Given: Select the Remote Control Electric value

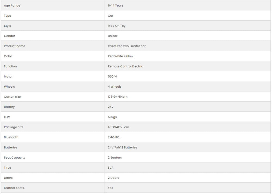Looking at the screenshot, I should (125, 66).
